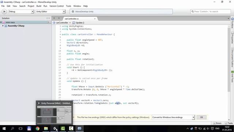Open the Debug configuration dropdown
This screenshot has height=132, width=234.
(21, 11)
